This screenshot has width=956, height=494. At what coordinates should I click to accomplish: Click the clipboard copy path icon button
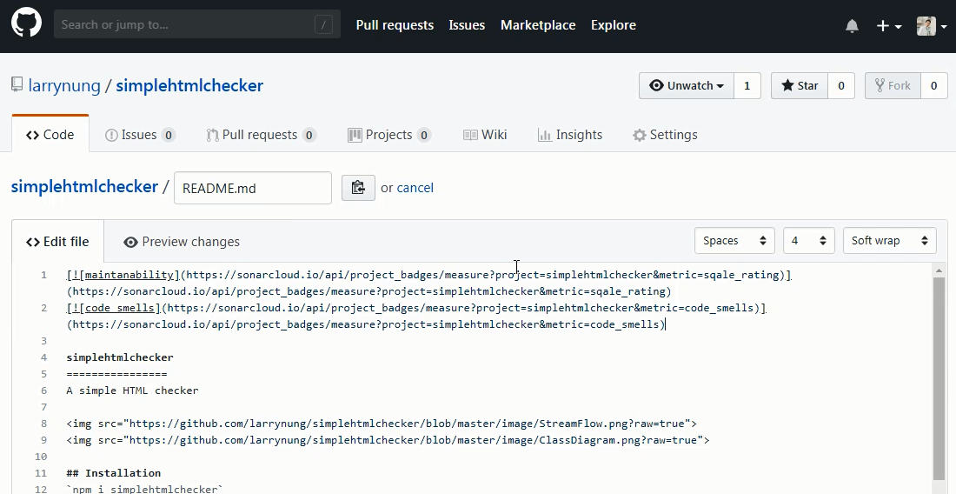[x=358, y=187]
